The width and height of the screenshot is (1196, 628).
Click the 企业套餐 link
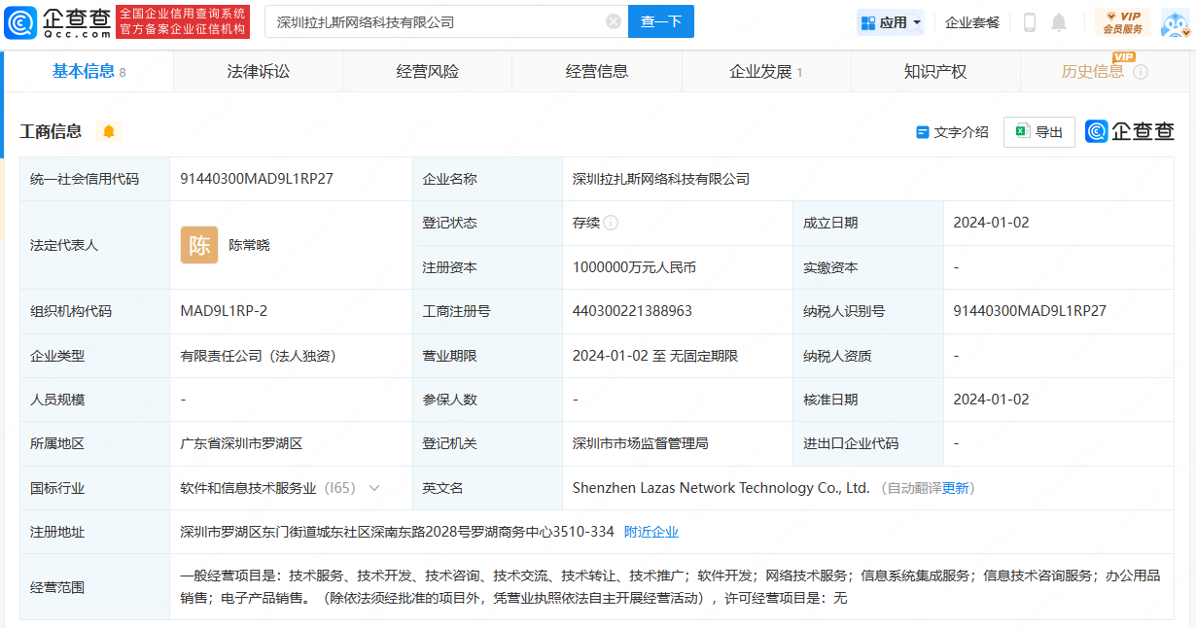tap(972, 22)
